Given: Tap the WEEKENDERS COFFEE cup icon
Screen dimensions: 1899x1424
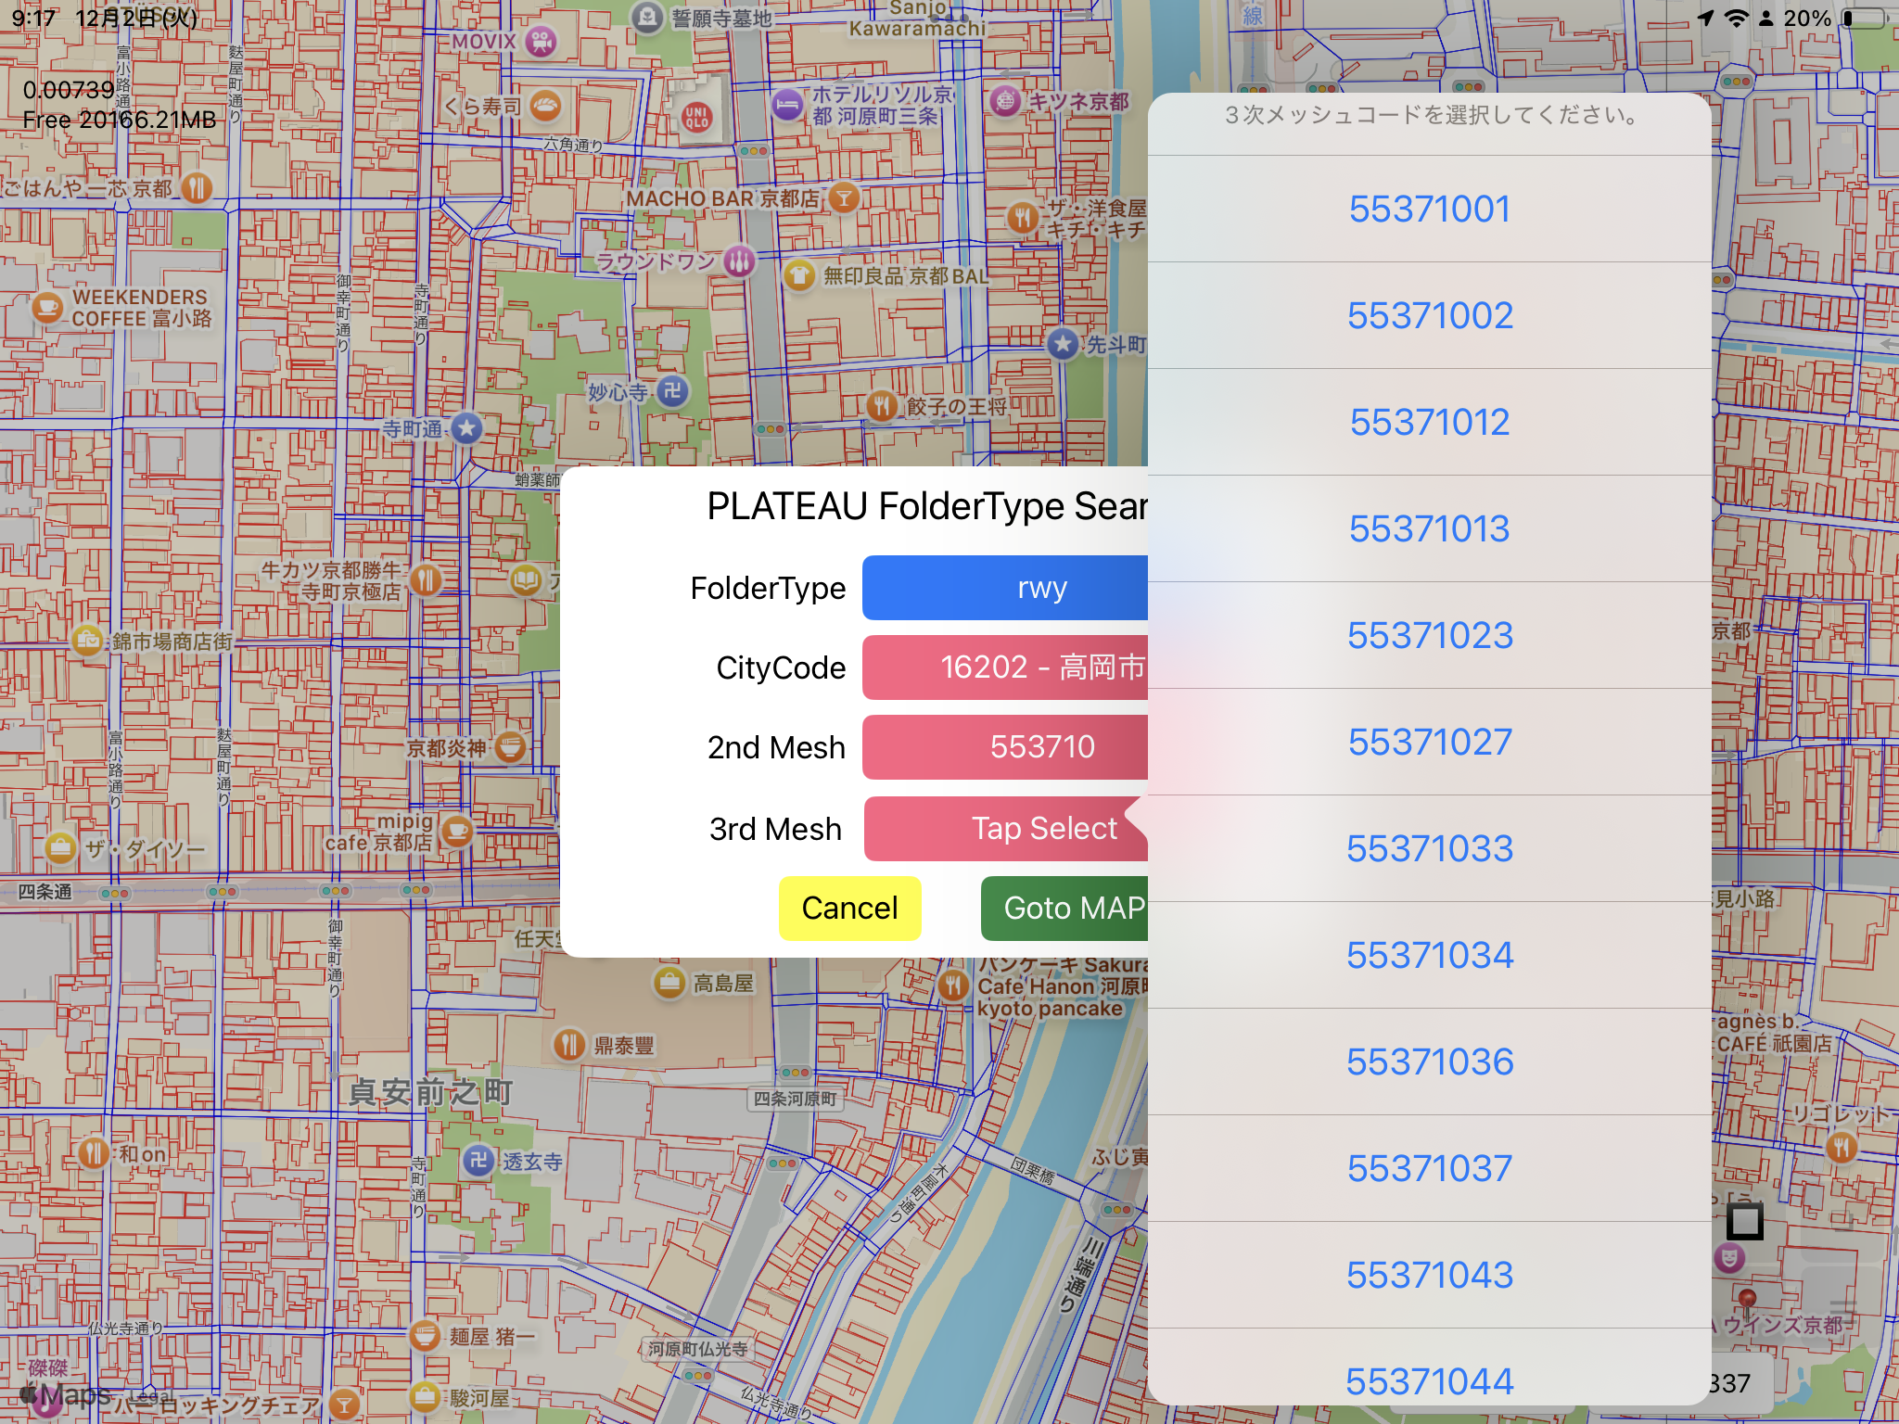Looking at the screenshot, I should 47,307.
